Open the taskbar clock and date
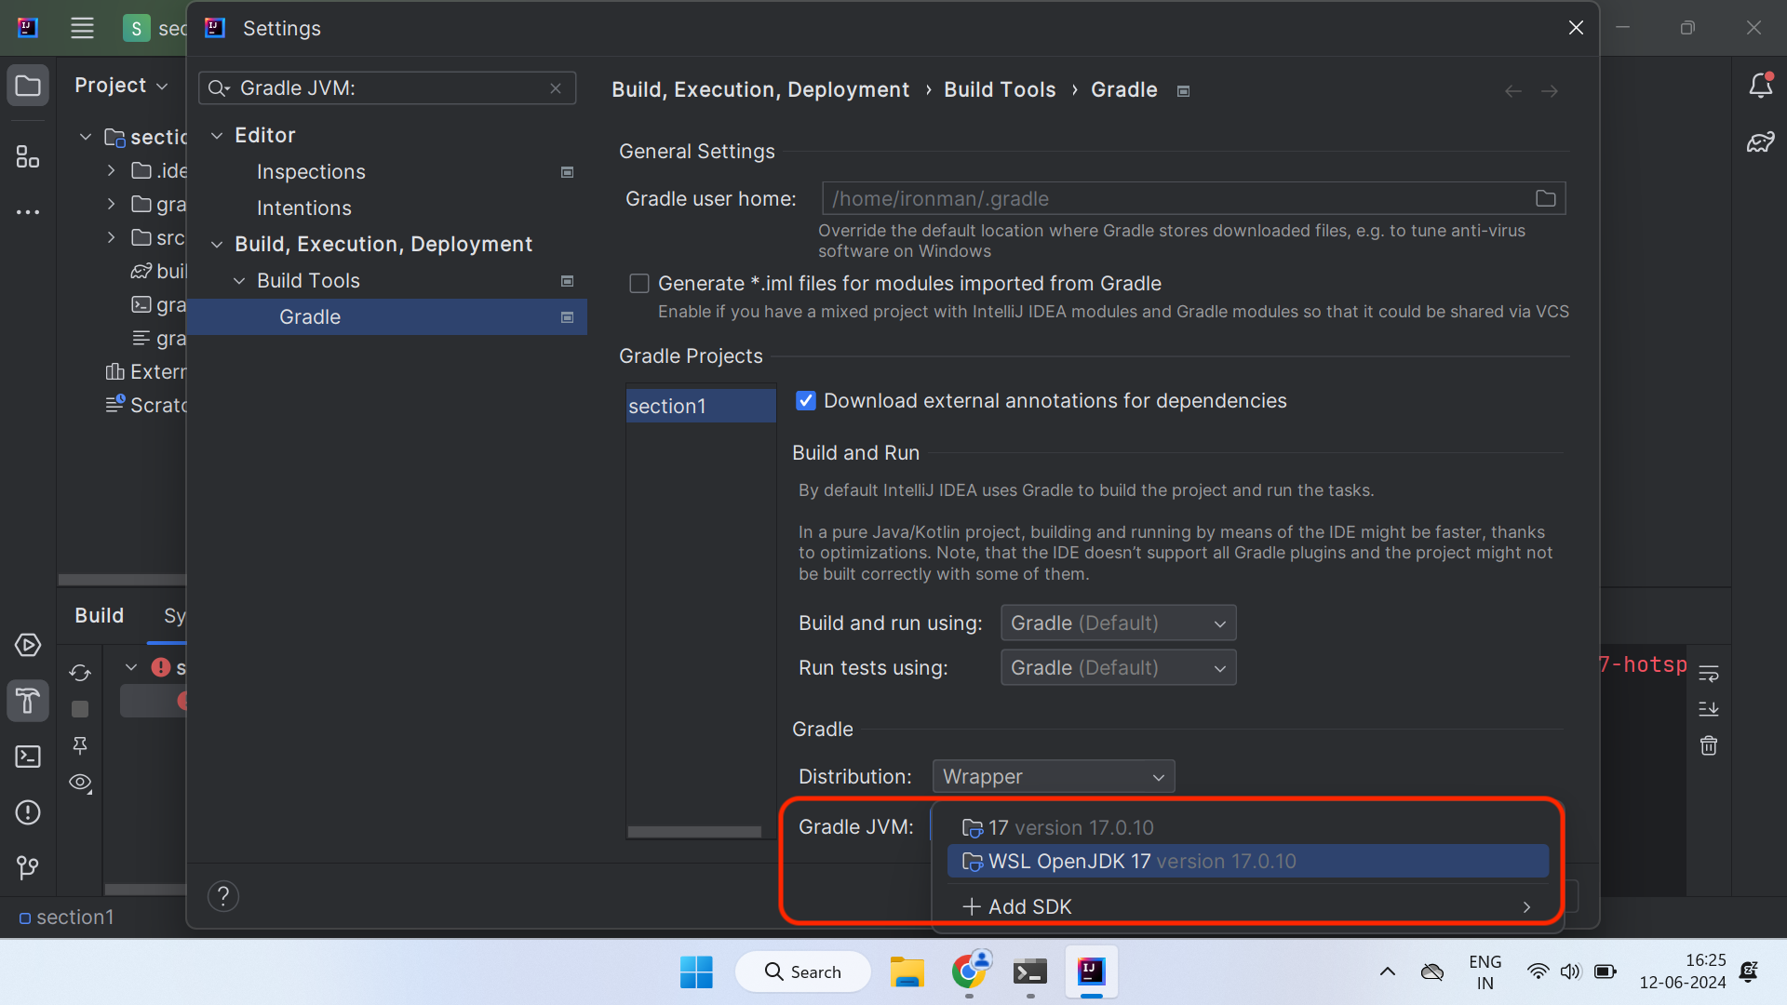Viewport: 1787px width, 1005px height. coord(1682,971)
